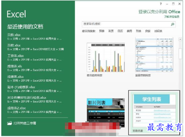
Task: Open recent document 对文件兼容性进行检查.xlsx
Action: (34, 100)
